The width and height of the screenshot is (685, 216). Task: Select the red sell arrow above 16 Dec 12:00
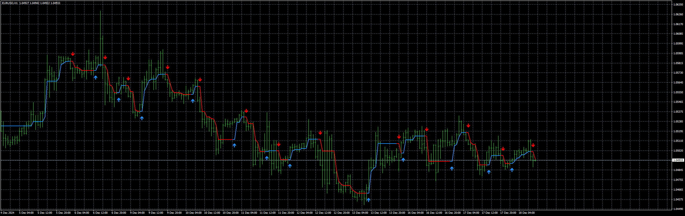pos(427,129)
